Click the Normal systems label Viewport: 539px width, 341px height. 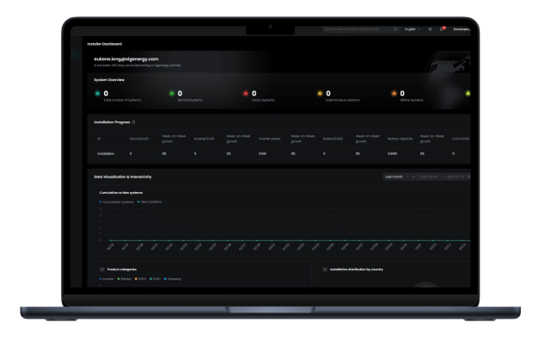coord(190,100)
